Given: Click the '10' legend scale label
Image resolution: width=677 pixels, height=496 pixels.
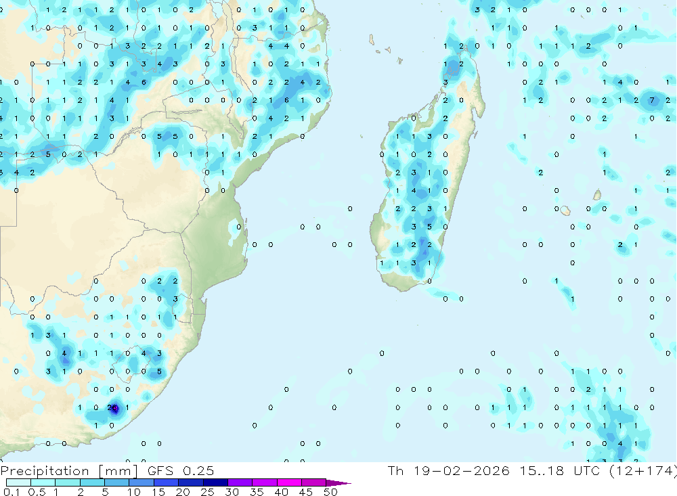Looking at the screenshot, I should [x=134, y=492].
